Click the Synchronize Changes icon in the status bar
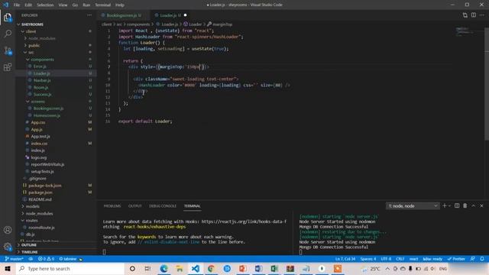This screenshot has width=489, height=275. pyautogui.click(x=31, y=259)
